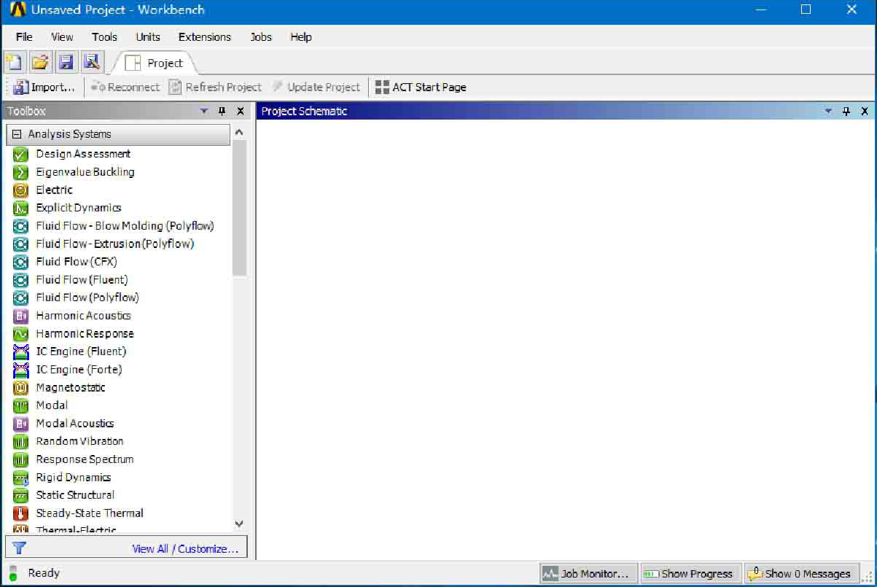Click the Open project folder icon
This screenshot has height=587, width=877.
(x=40, y=63)
